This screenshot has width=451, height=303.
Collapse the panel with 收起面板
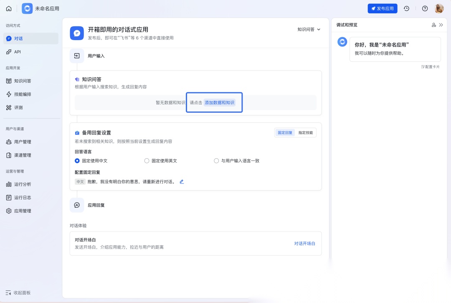[x=18, y=293]
